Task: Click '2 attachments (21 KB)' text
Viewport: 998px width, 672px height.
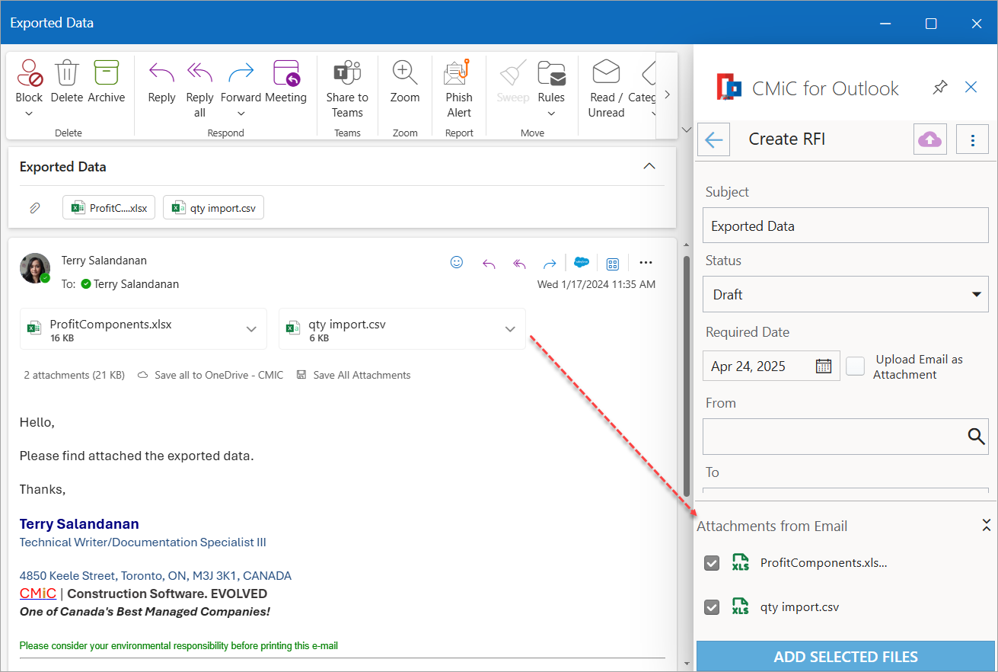Action: tap(75, 375)
